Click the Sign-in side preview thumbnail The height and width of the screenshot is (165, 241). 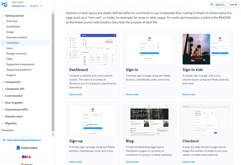(206, 49)
